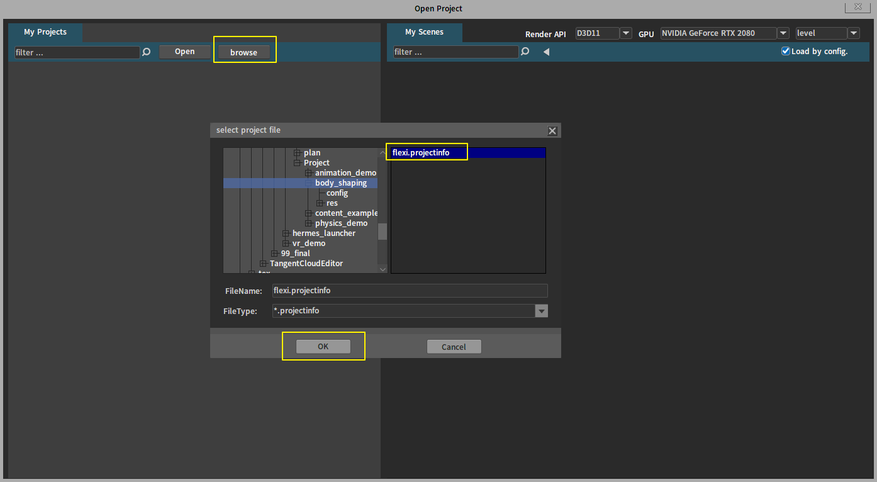
Task: Open the Render API dropdown
Action: click(625, 33)
